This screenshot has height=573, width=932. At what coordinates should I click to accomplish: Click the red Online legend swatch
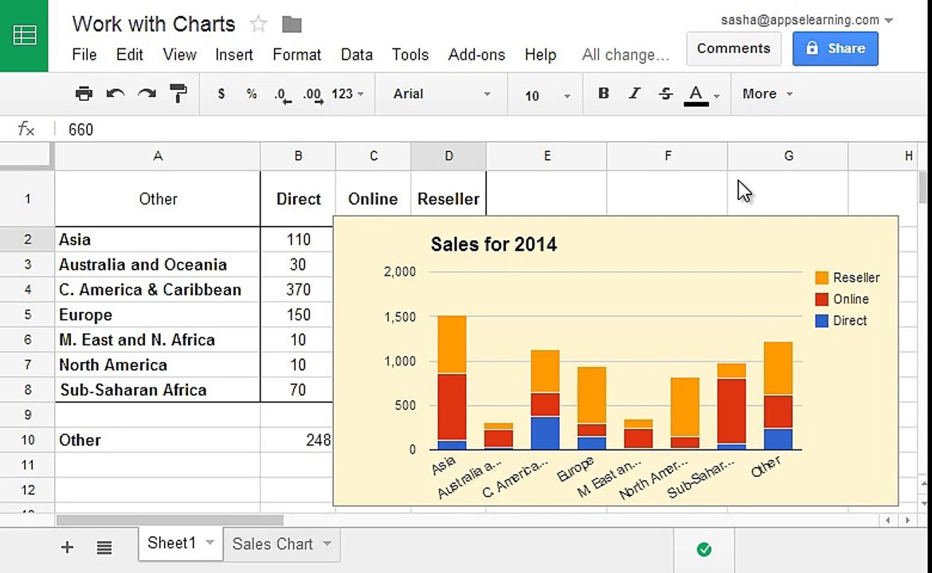(x=821, y=298)
